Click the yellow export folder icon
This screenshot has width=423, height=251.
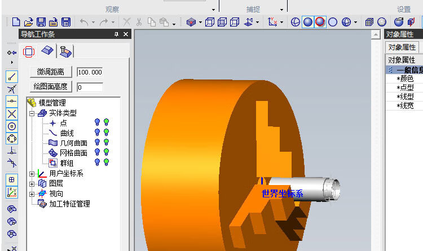[x=54, y=22]
